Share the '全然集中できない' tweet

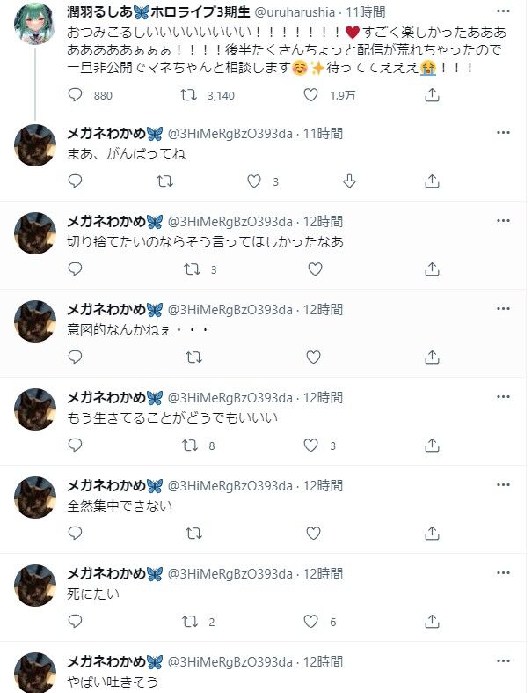click(x=432, y=533)
